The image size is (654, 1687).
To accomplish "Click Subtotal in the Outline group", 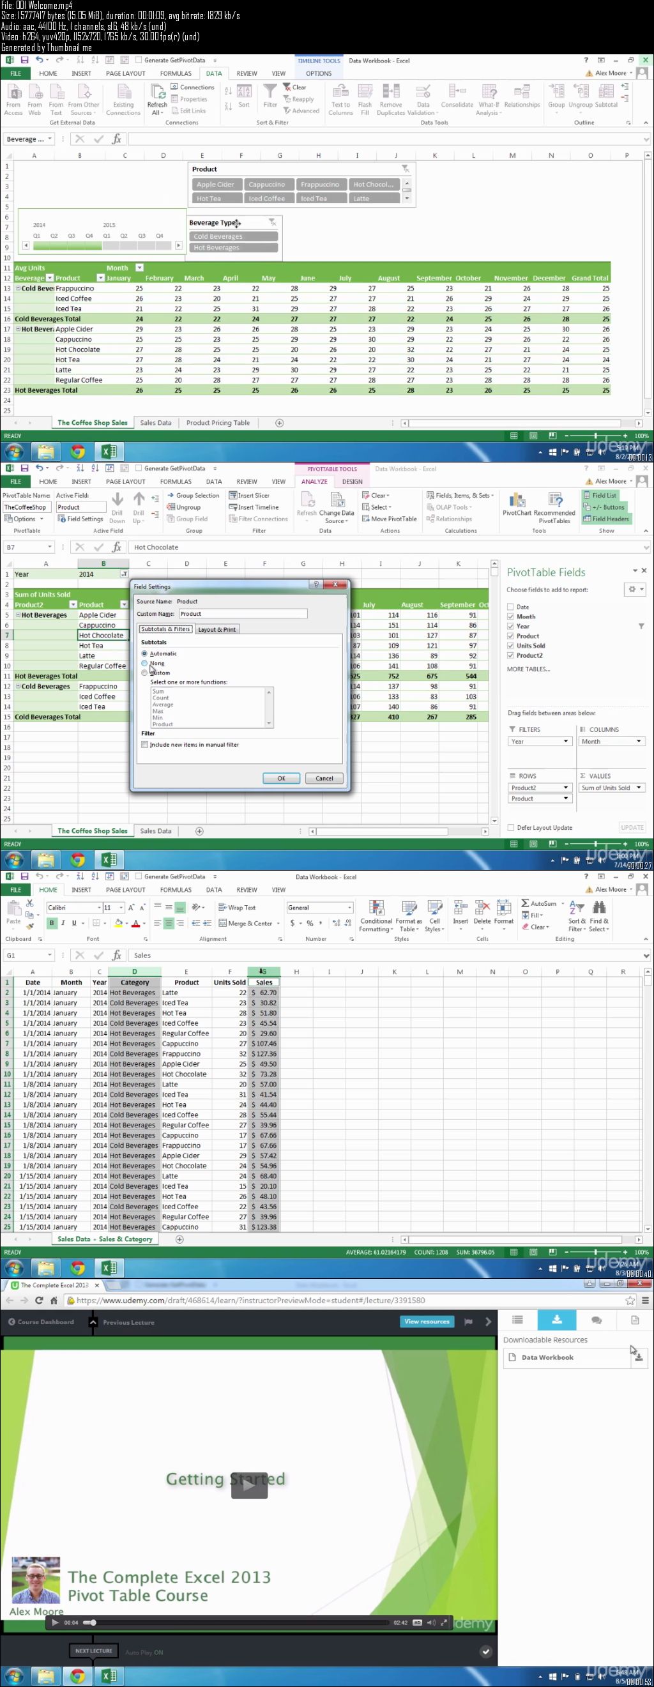I will coord(606,96).
